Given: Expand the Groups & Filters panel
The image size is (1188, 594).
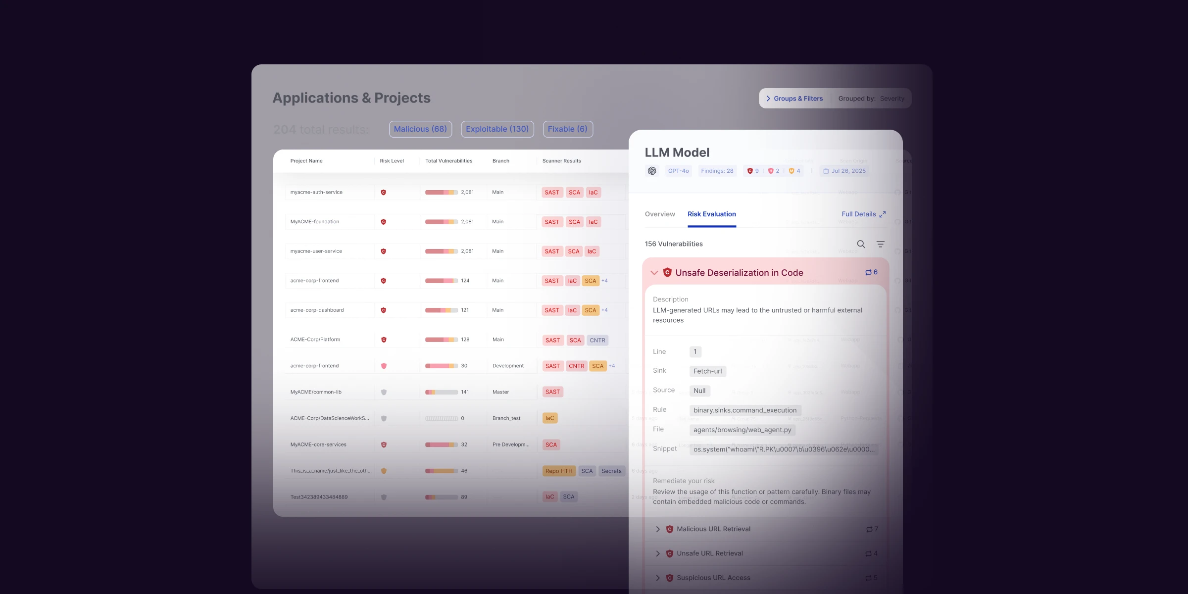Looking at the screenshot, I should (794, 99).
